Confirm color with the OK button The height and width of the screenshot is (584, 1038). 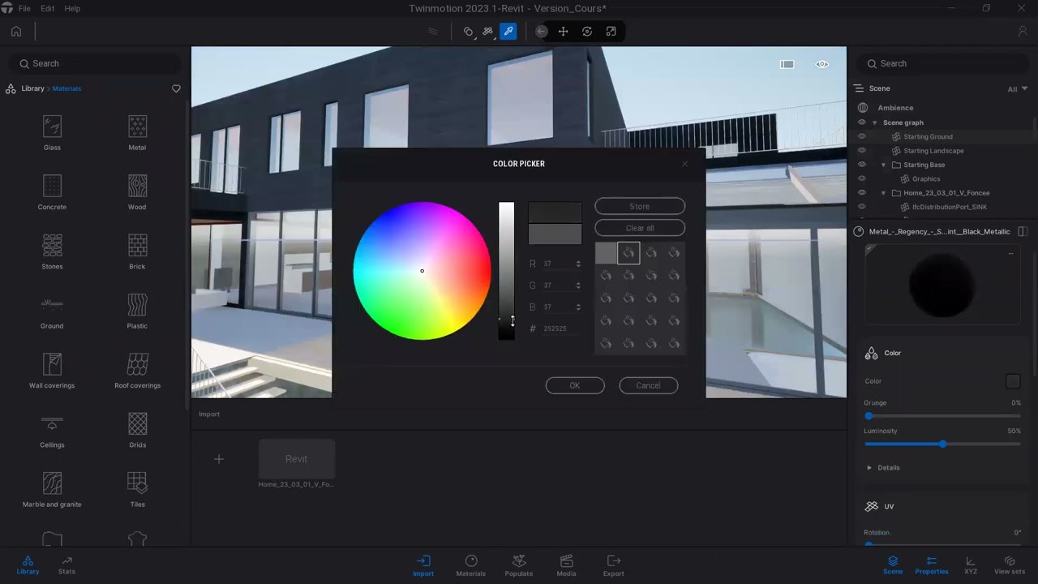pos(575,385)
